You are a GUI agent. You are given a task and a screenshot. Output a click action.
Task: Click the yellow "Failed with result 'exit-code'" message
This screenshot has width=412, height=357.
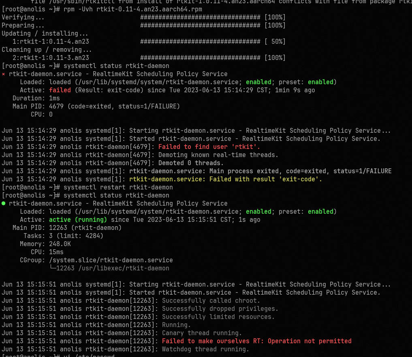[x=226, y=179]
